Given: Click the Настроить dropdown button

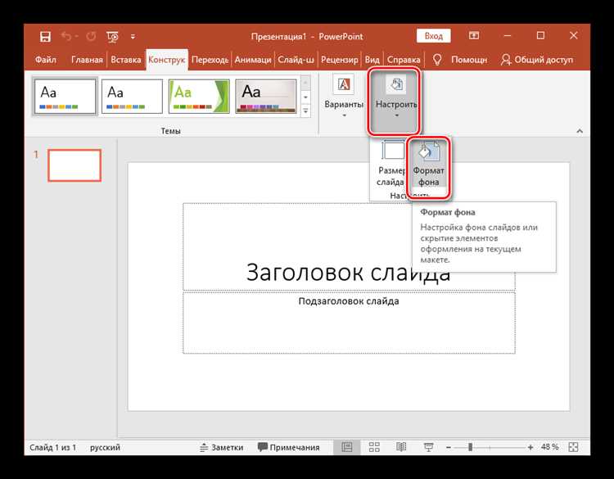Looking at the screenshot, I should click(396, 101).
